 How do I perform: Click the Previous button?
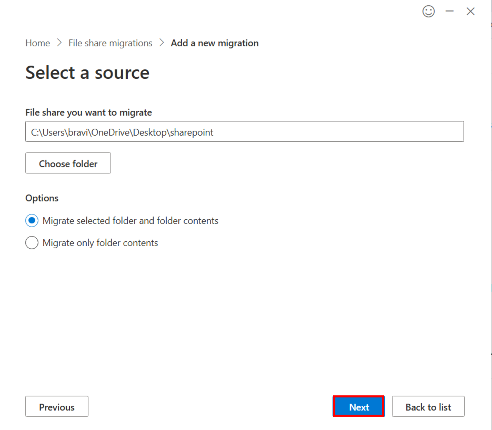[x=57, y=407]
